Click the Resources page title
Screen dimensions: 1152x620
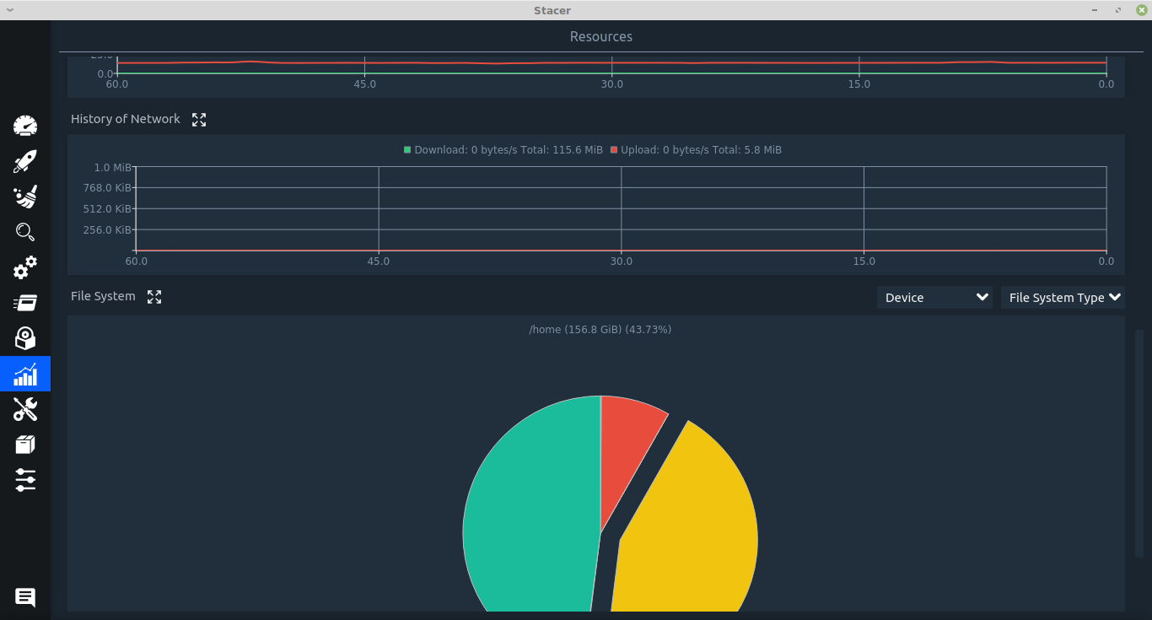tap(601, 36)
